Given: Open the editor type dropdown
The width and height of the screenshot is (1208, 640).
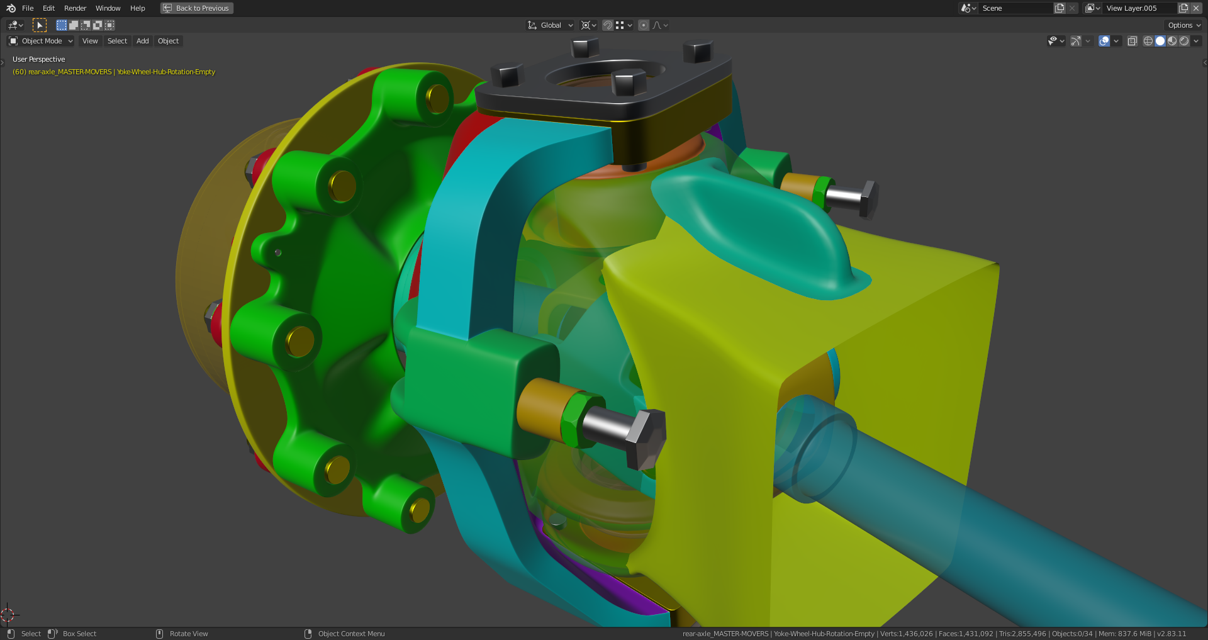Looking at the screenshot, I should (x=15, y=25).
